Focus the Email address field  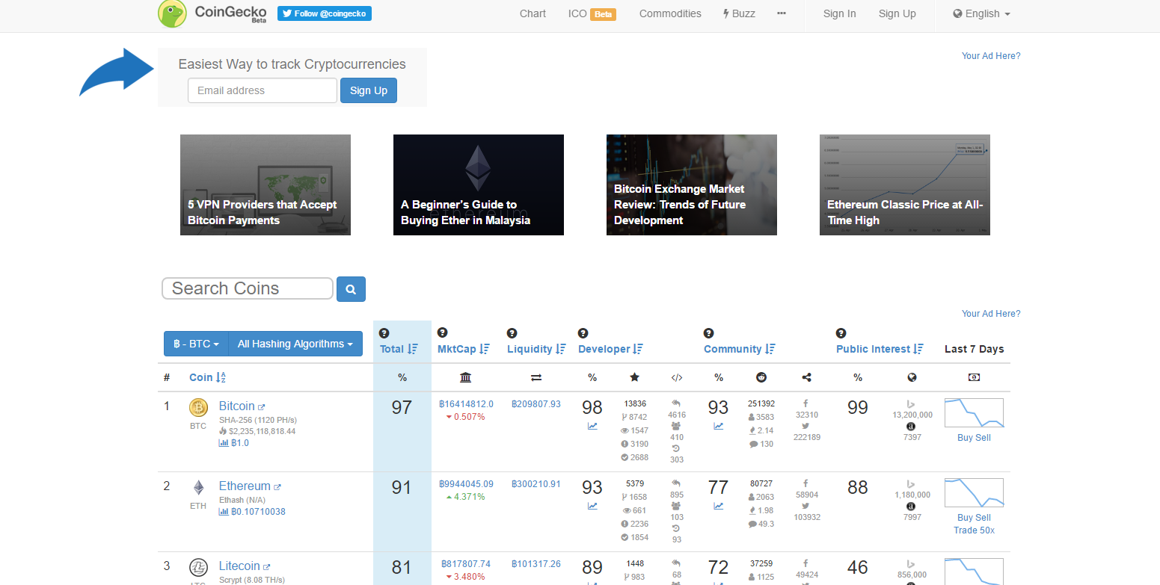pos(263,90)
